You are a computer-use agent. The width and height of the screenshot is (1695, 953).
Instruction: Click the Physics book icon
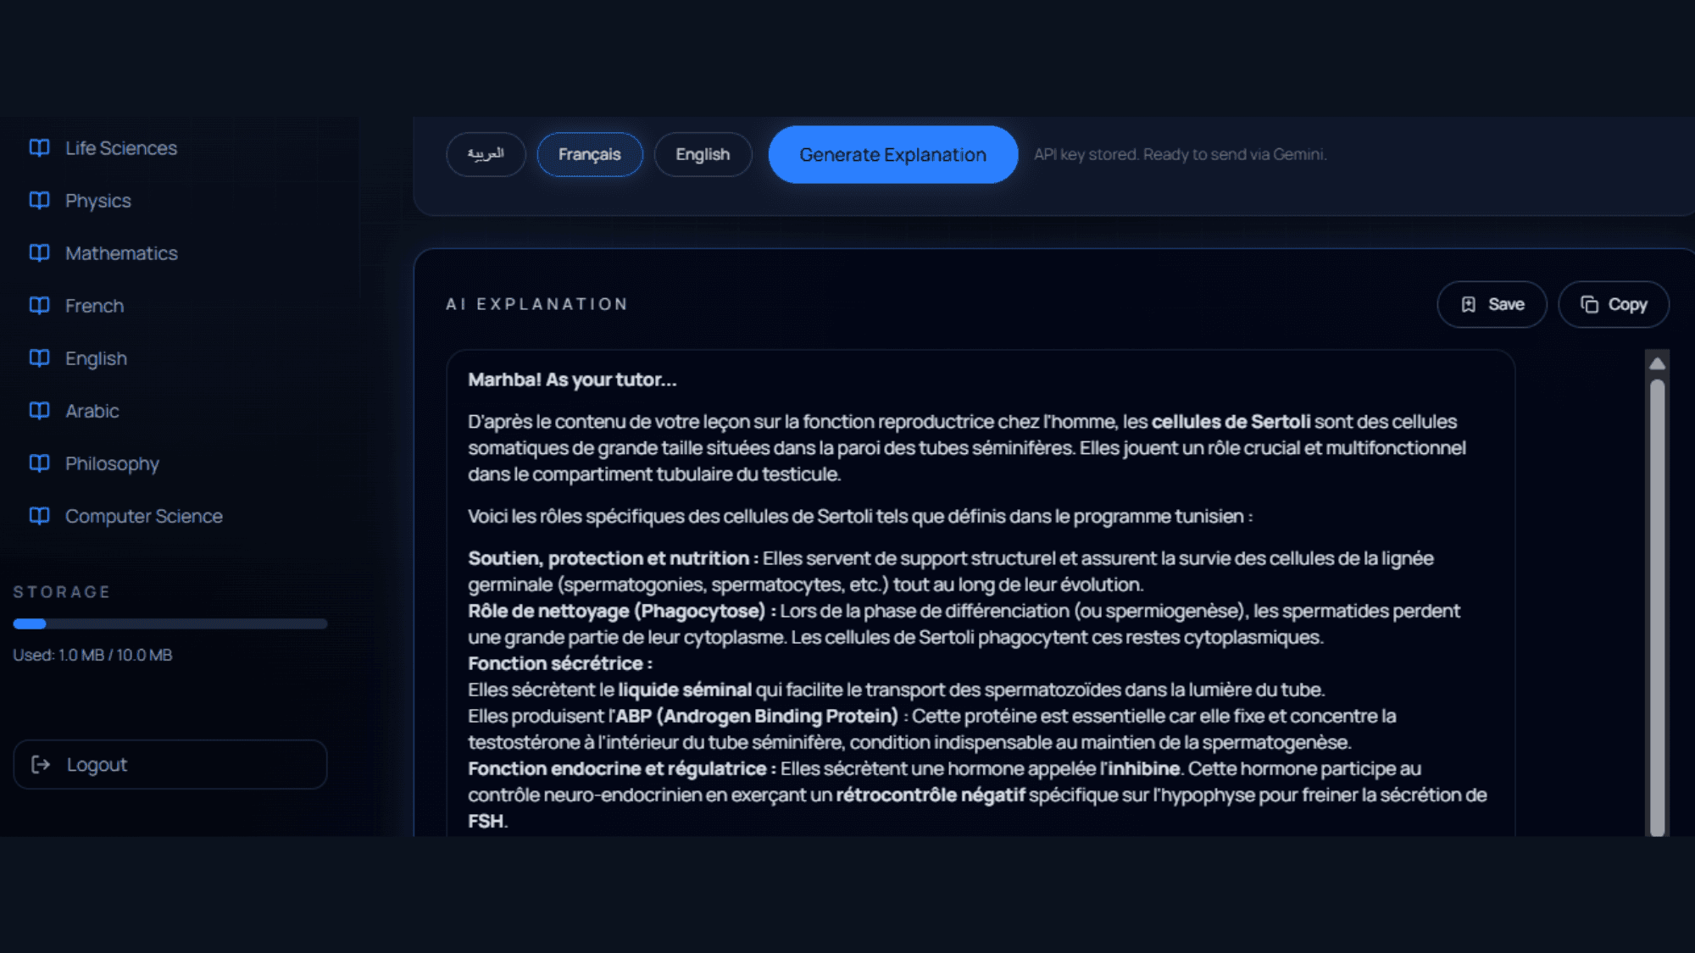click(39, 201)
